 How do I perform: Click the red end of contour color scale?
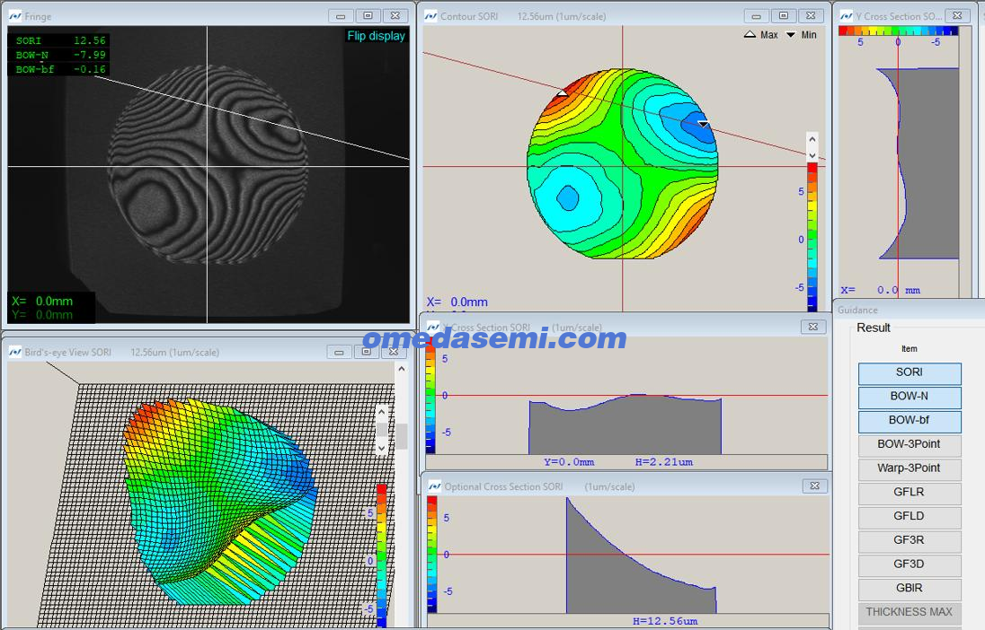(x=812, y=168)
